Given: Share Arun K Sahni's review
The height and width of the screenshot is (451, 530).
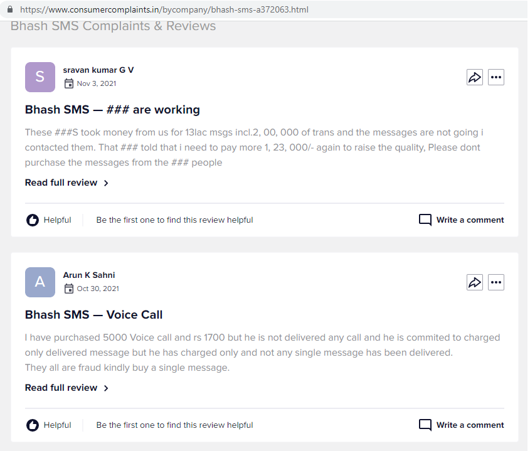Looking at the screenshot, I should pos(475,282).
